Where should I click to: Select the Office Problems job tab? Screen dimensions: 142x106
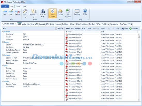82,24
